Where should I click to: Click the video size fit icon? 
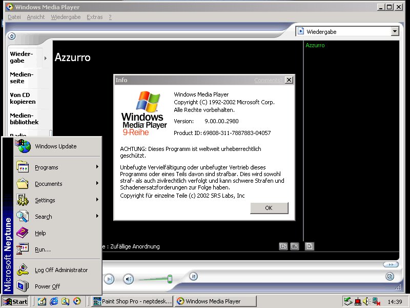click(283, 246)
